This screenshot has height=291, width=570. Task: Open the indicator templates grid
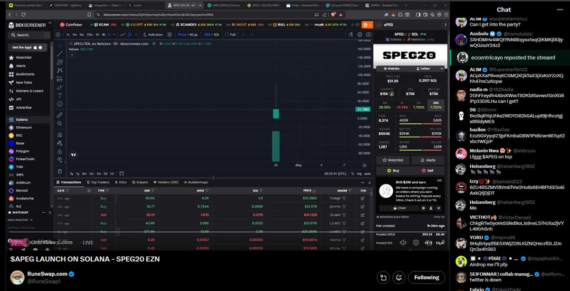pos(169,35)
